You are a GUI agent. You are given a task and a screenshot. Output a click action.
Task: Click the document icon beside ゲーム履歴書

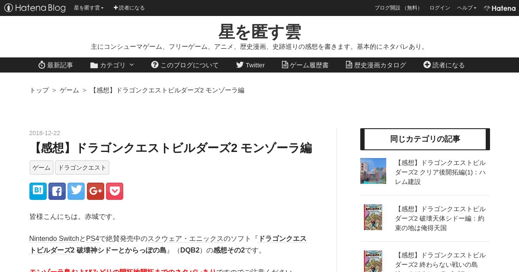click(x=285, y=65)
